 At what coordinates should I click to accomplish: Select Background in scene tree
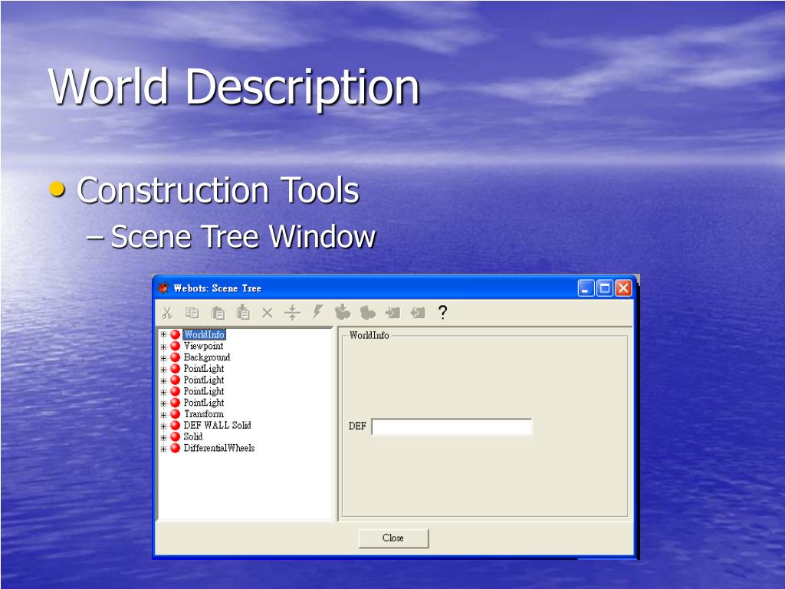tap(207, 357)
